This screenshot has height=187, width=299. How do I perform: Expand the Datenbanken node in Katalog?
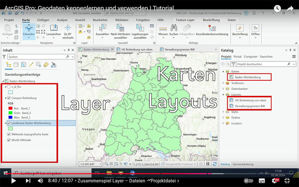[223, 89]
